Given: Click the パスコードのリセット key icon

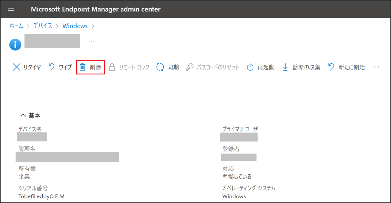Looking at the screenshot, I should 189,67.
